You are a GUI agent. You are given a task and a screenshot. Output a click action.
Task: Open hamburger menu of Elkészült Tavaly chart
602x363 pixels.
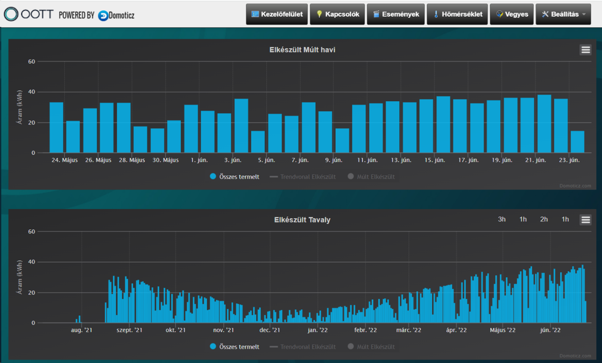click(585, 220)
